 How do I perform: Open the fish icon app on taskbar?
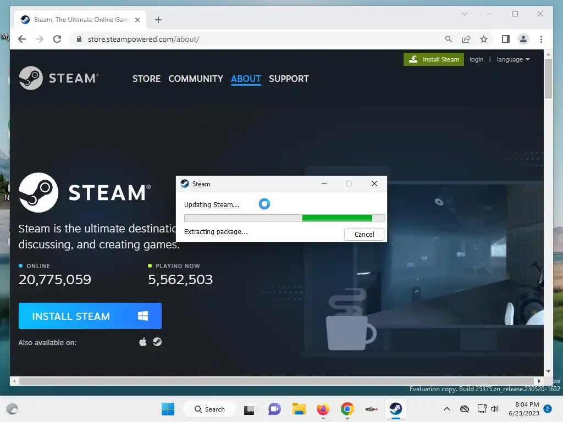[x=371, y=409]
